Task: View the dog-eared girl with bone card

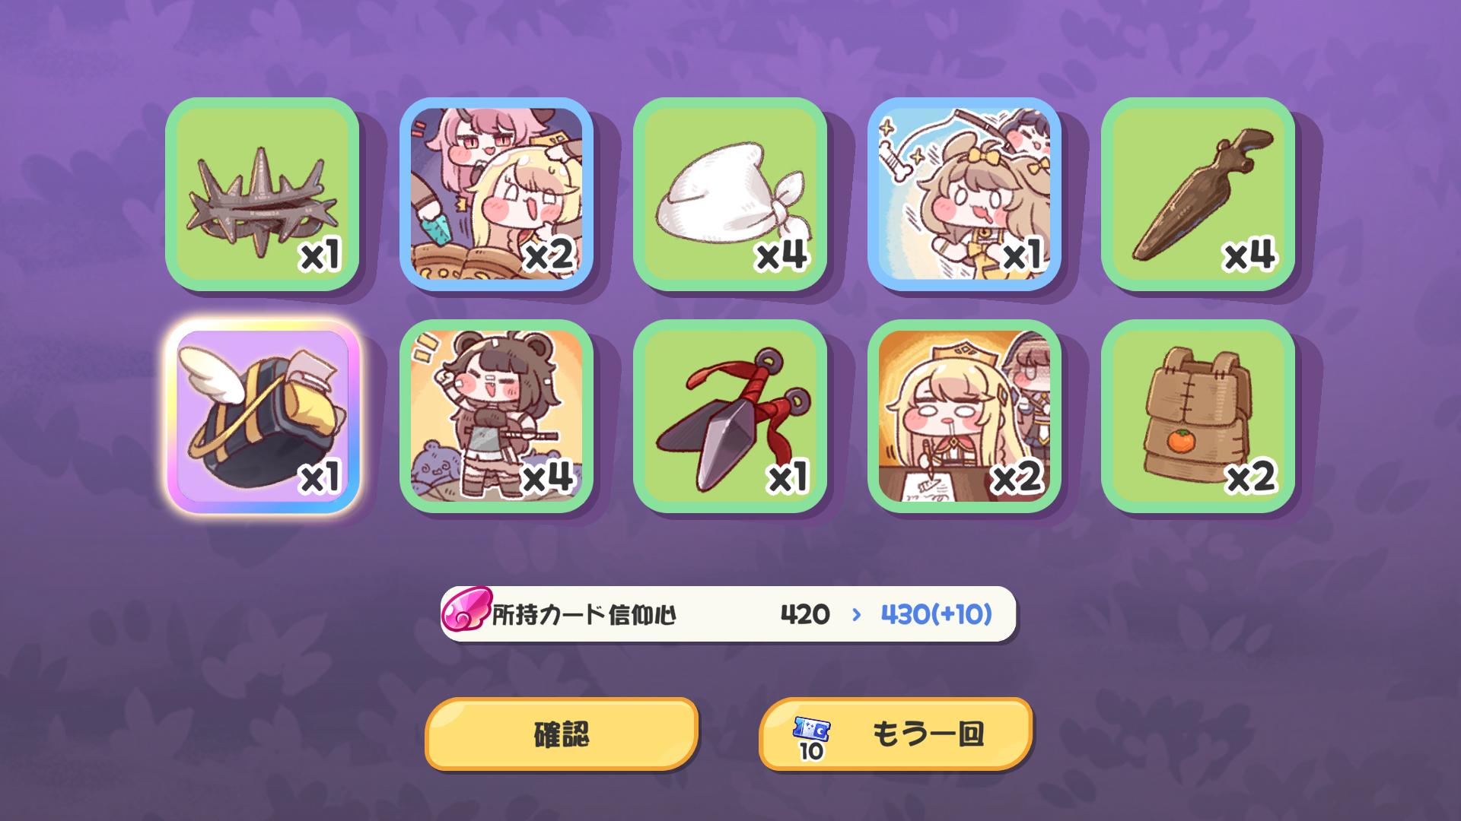Action: tap(964, 194)
